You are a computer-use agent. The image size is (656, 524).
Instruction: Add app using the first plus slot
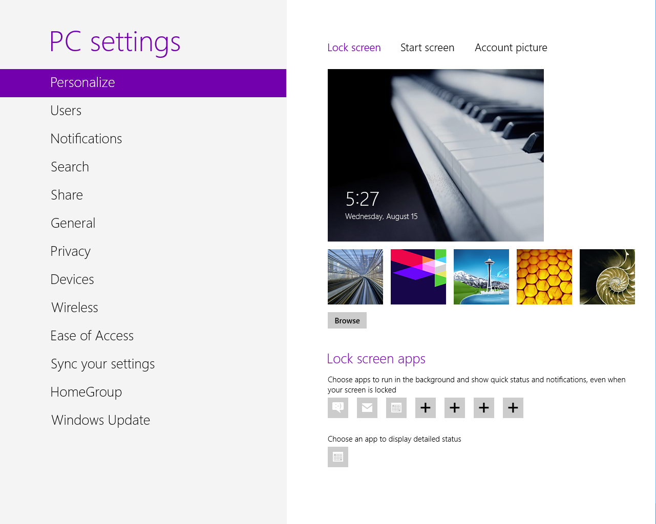pos(426,408)
